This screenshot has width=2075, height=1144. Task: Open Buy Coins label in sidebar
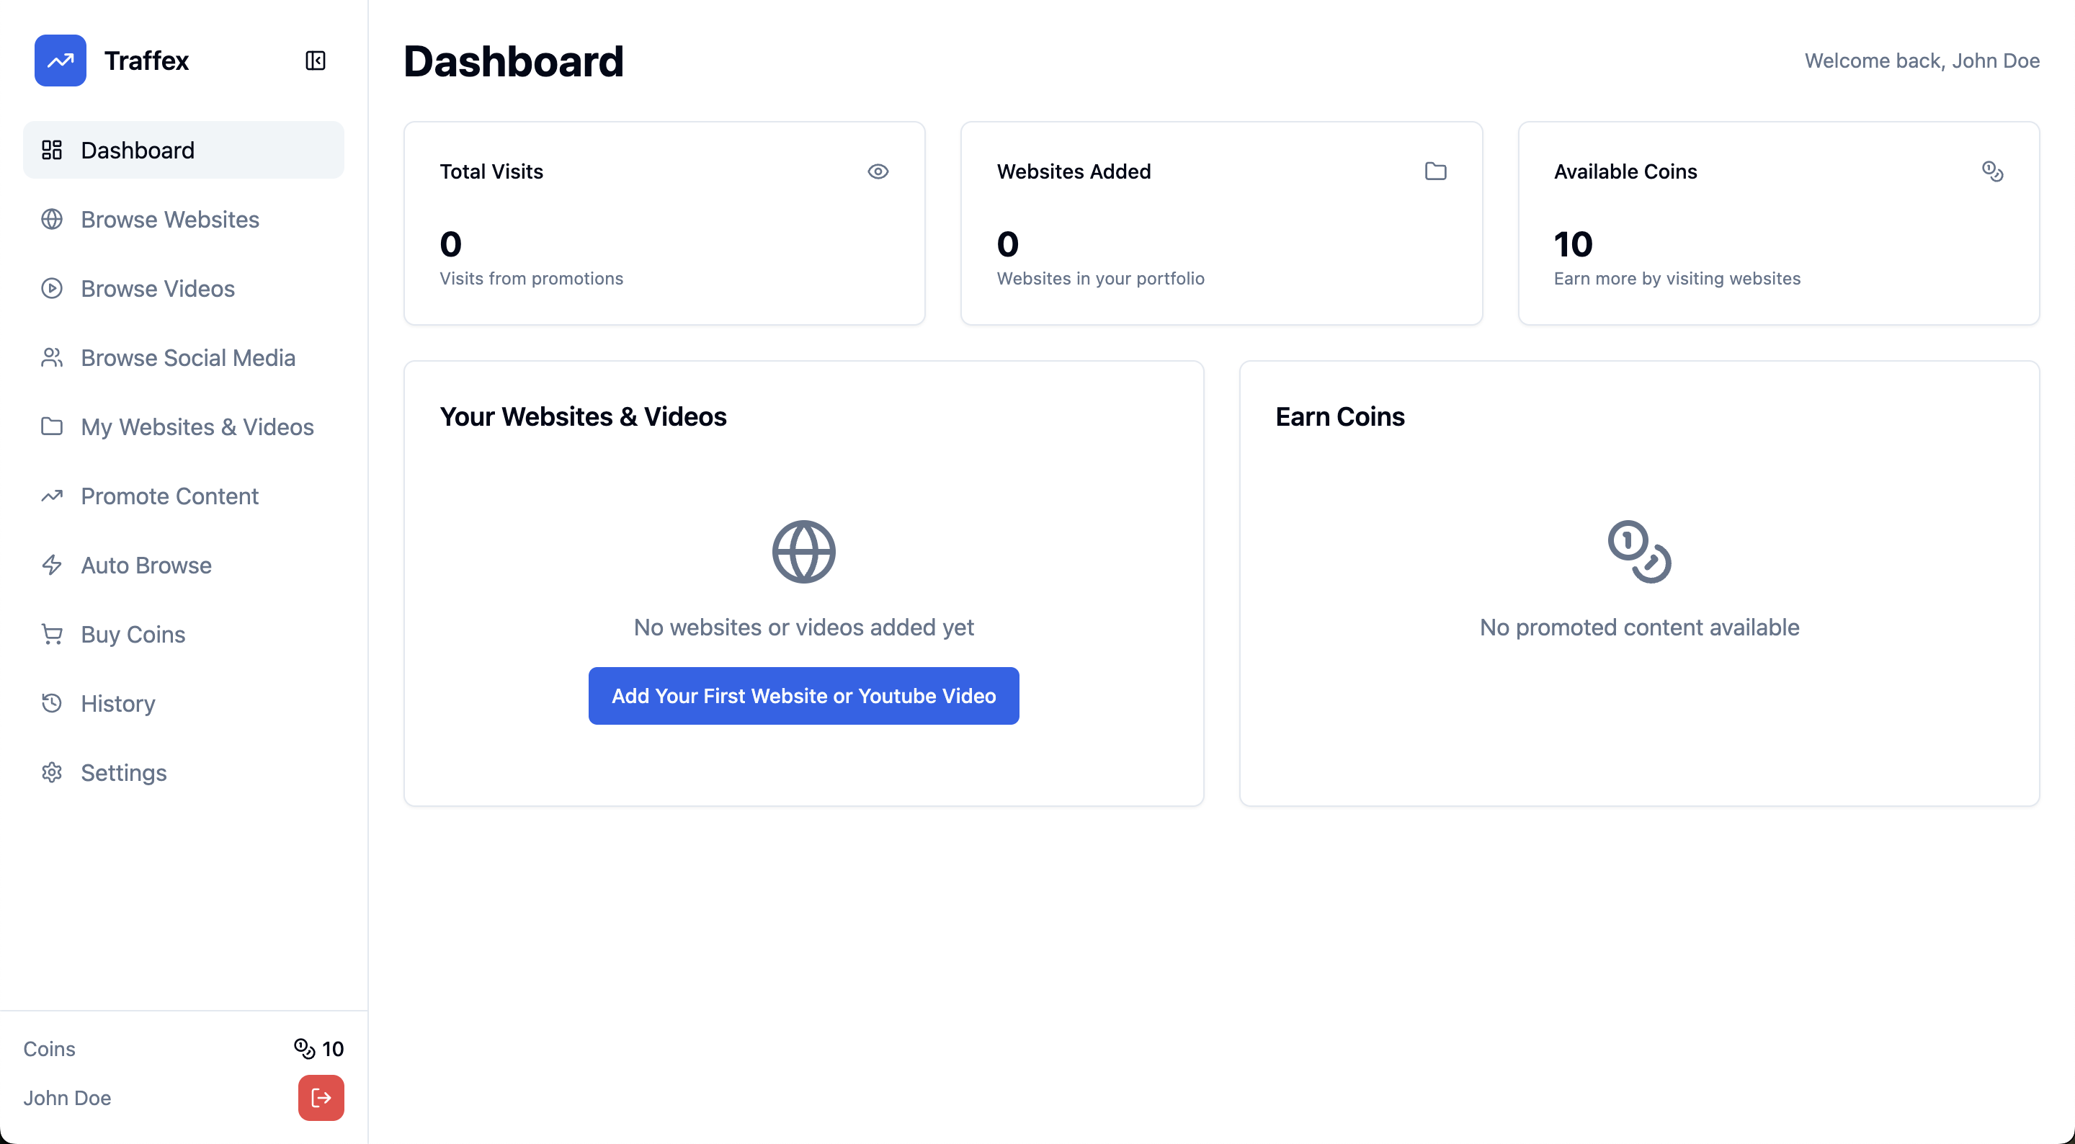point(133,635)
